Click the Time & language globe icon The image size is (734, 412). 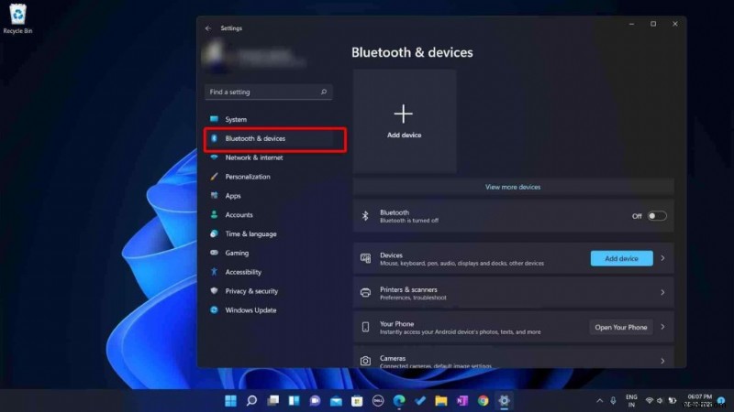tap(214, 233)
